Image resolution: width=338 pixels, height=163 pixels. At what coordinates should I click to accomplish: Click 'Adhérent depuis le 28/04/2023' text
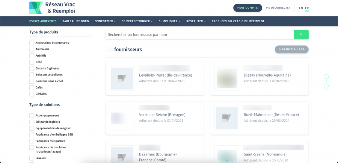pos(161,81)
